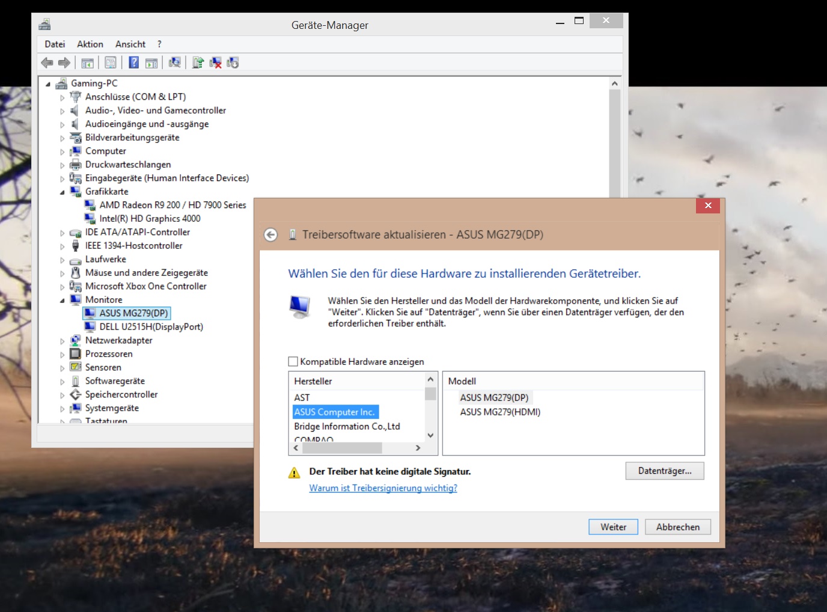Click the Geräte-Manager title bar app icon
The height and width of the screenshot is (612, 827).
(44, 25)
